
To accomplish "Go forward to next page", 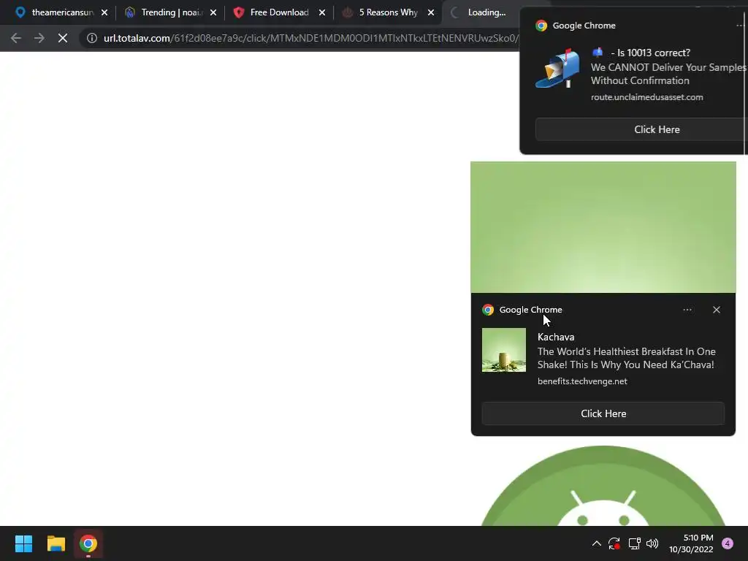I will click(x=39, y=38).
